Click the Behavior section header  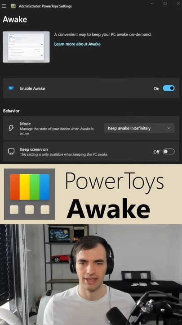coord(11,111)
